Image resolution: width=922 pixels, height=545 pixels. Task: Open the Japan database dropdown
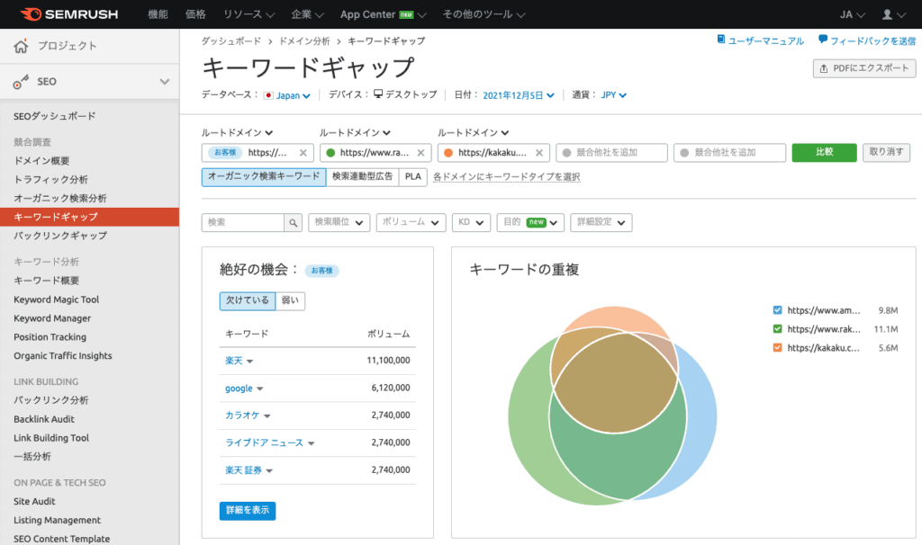(293, 95)
